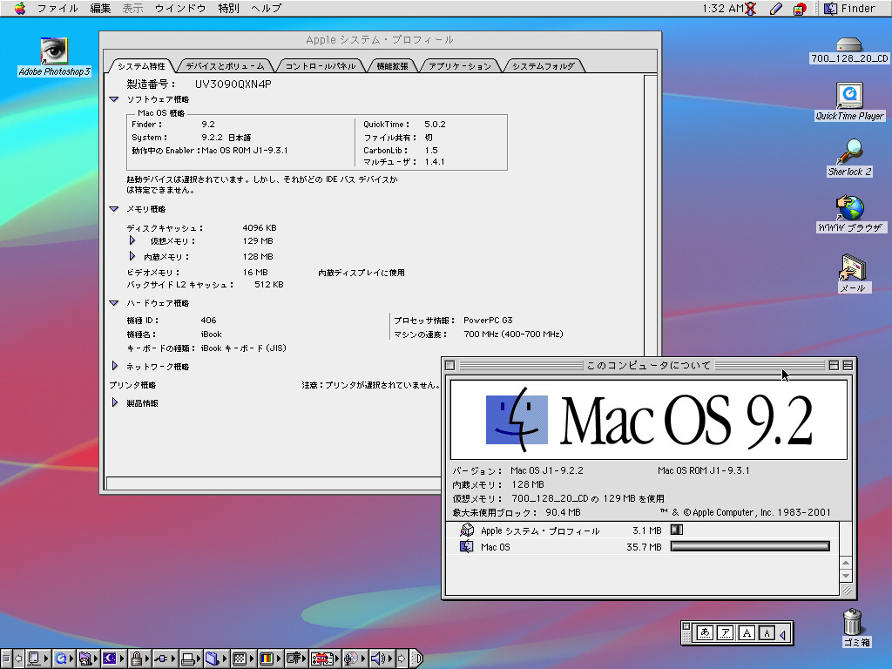Screen dimensions: 892x669
Task: Expand the 製品情報 section
Action: point(114,402)
